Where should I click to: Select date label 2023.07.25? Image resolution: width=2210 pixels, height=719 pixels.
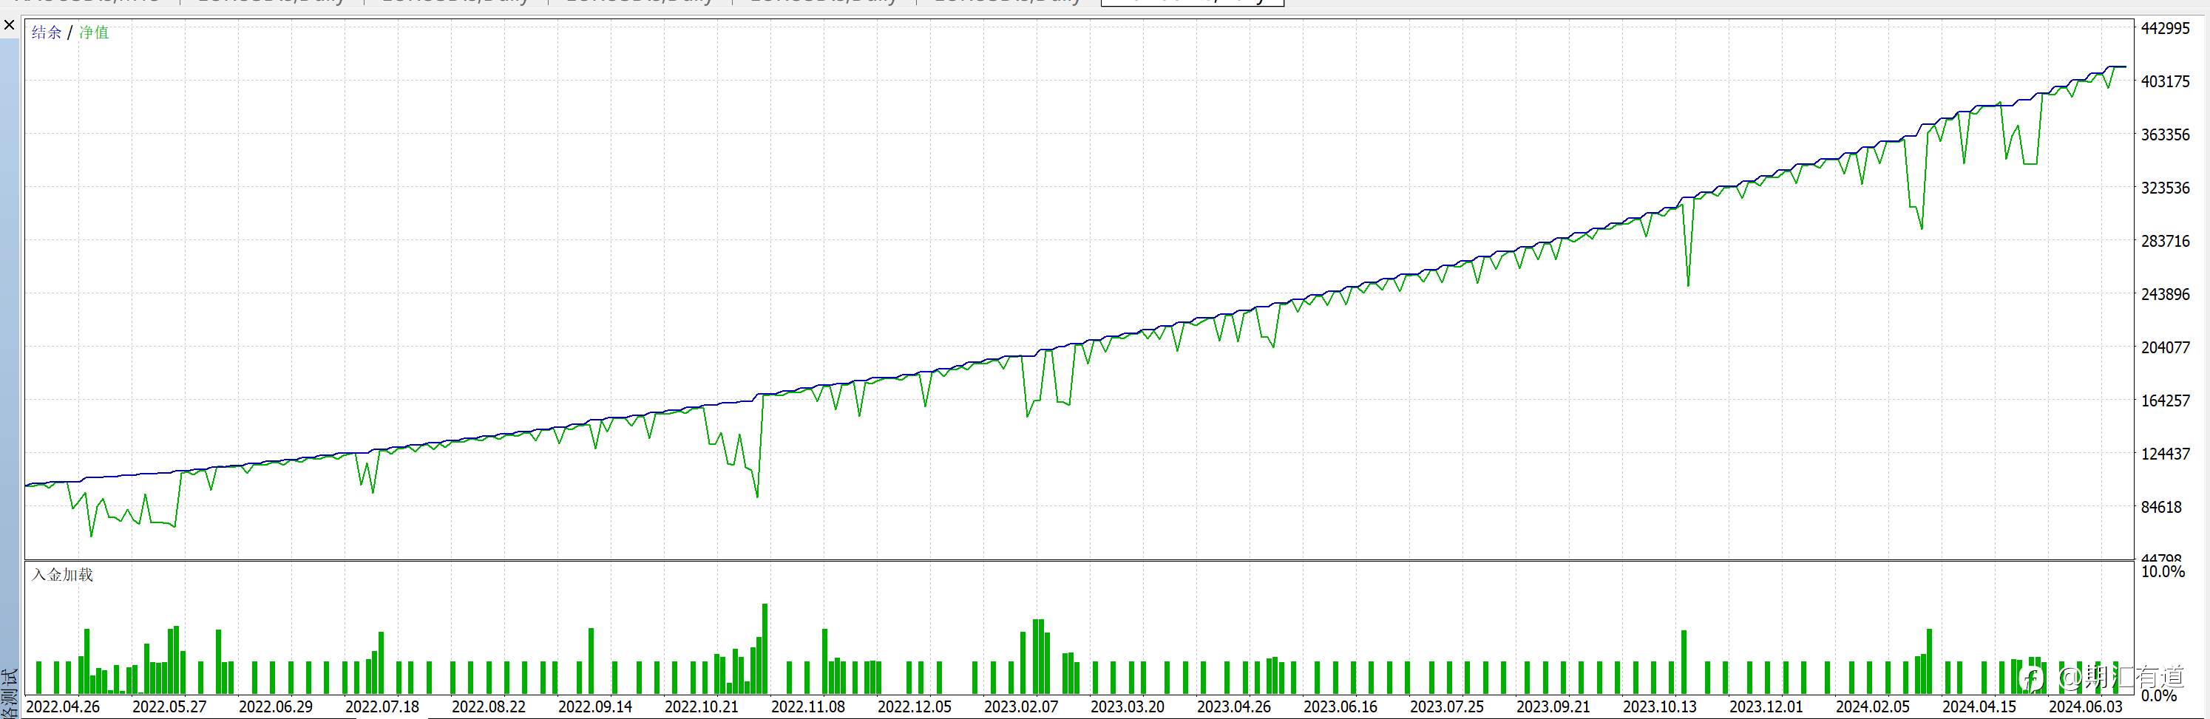click(x=1446, y=707)
